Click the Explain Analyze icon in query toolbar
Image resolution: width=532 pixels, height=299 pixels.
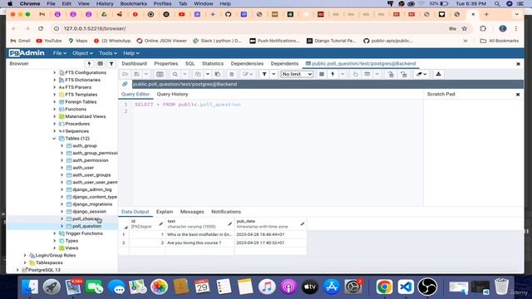[367, 74]
